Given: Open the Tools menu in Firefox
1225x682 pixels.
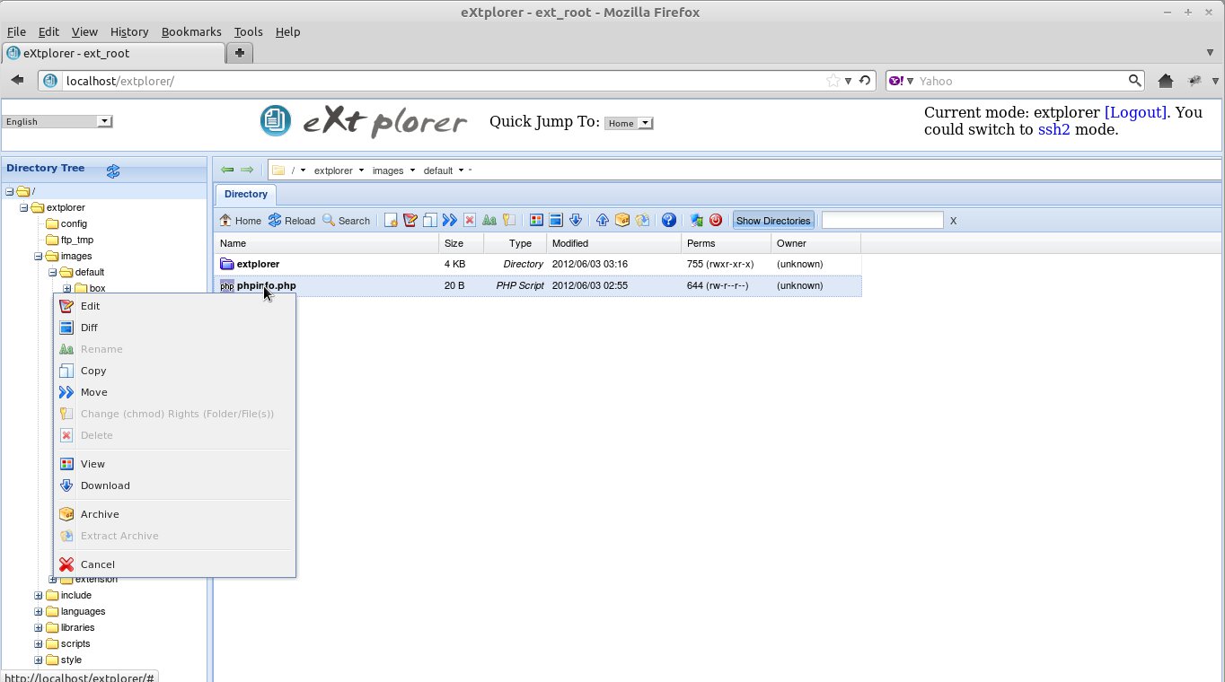Looking at the screenshot, I should pos(248,31).
